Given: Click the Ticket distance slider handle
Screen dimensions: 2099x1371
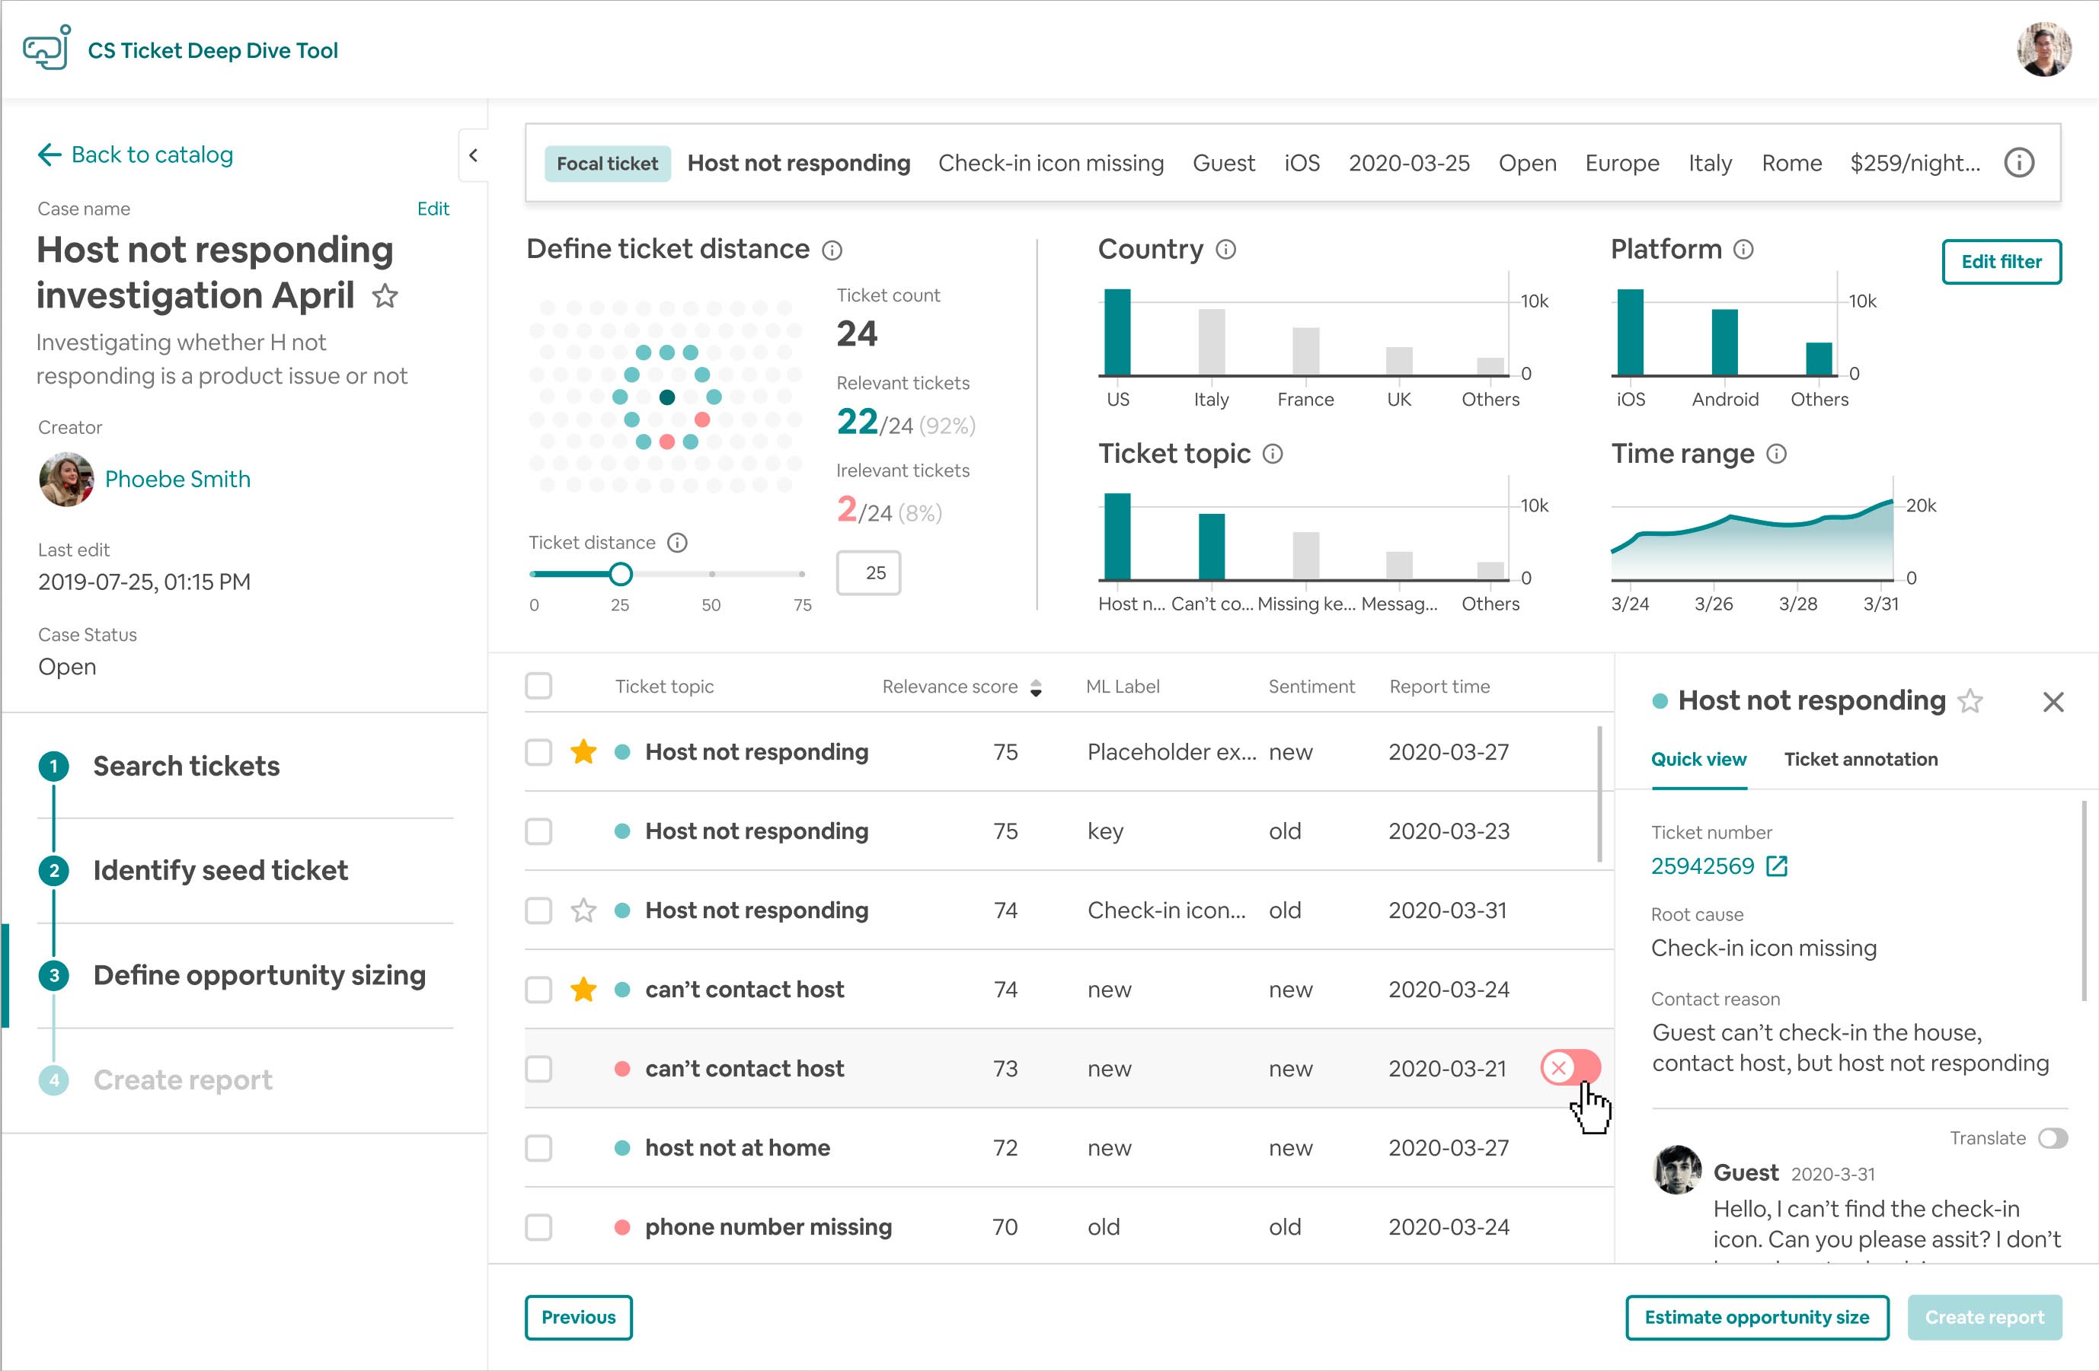Looking at the screenshot, I should click(620, 574).
